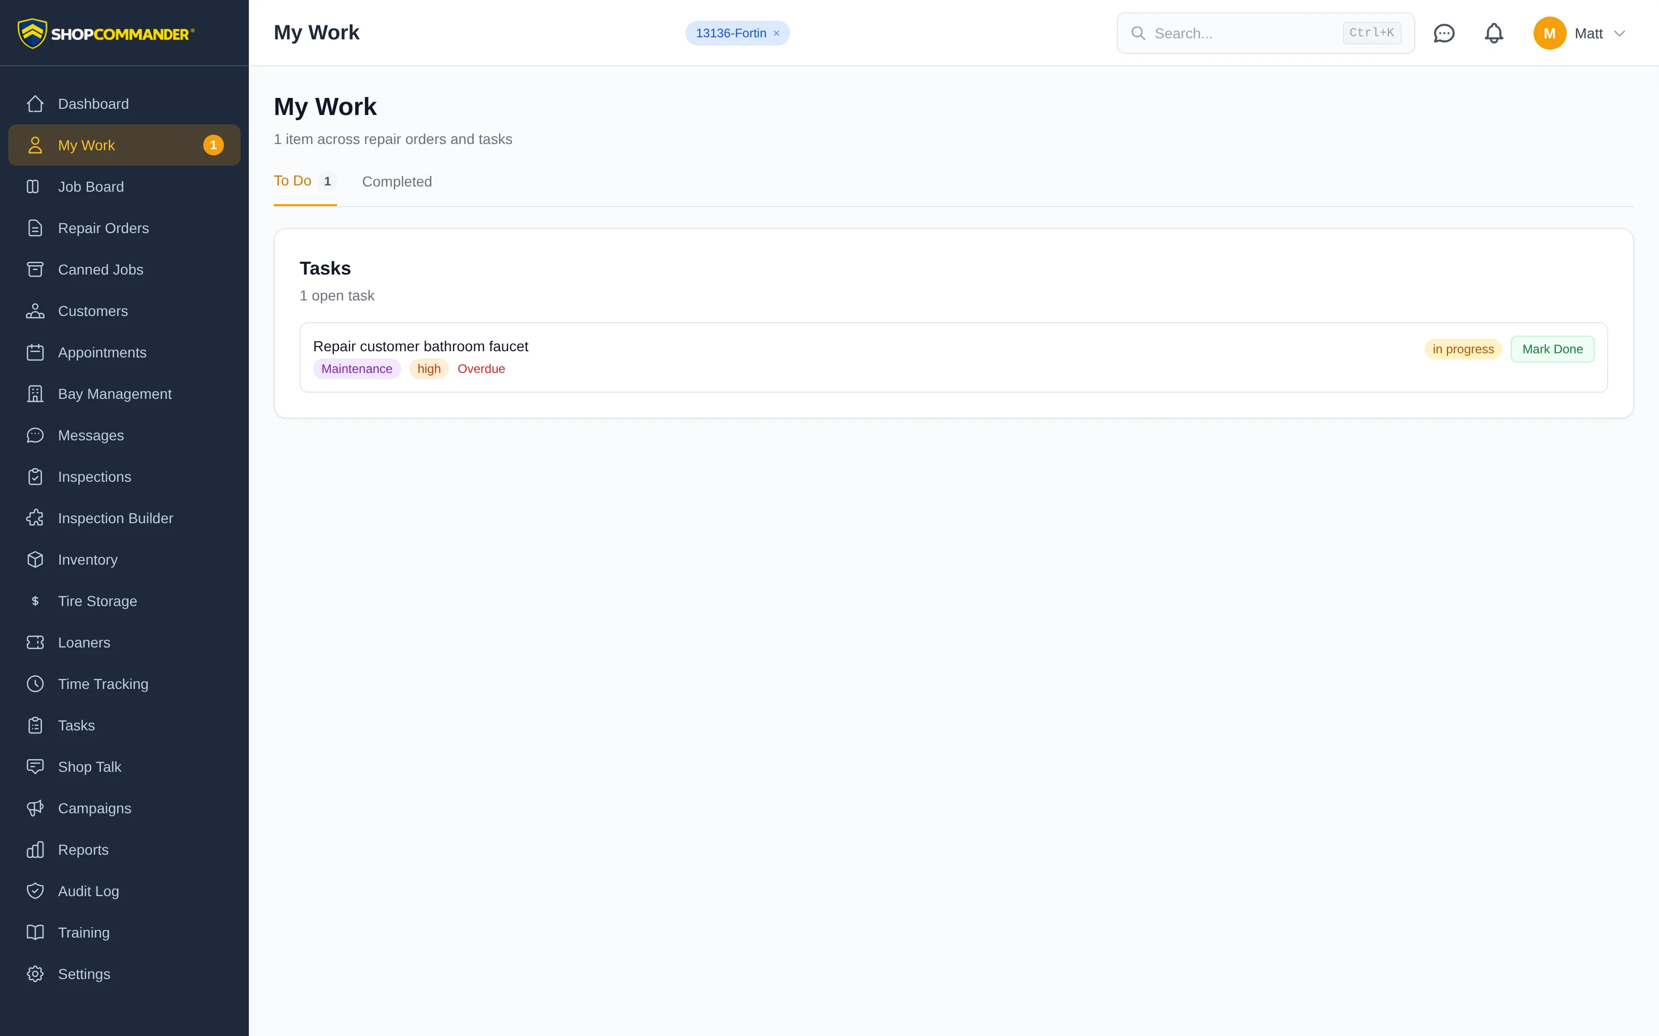The height and width of the screenshot is (1036, 1659).
Task: Click the Repair Orders document icon
Action: (x=35, y=228)
